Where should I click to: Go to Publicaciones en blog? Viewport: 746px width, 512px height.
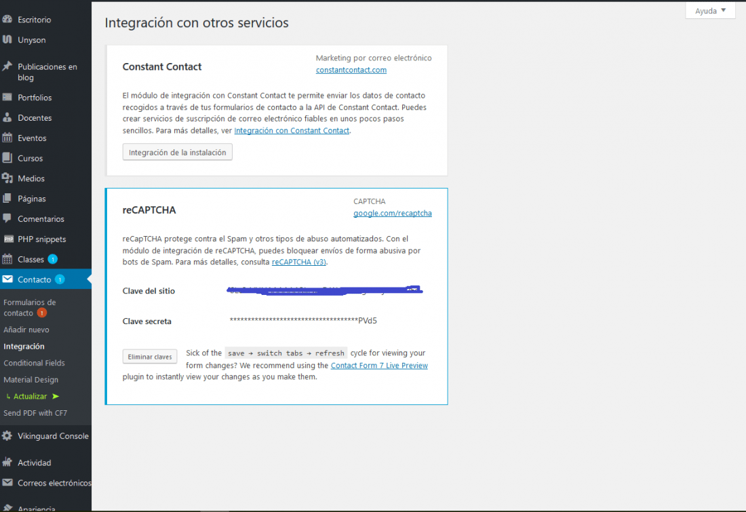(x=45, y=72)
